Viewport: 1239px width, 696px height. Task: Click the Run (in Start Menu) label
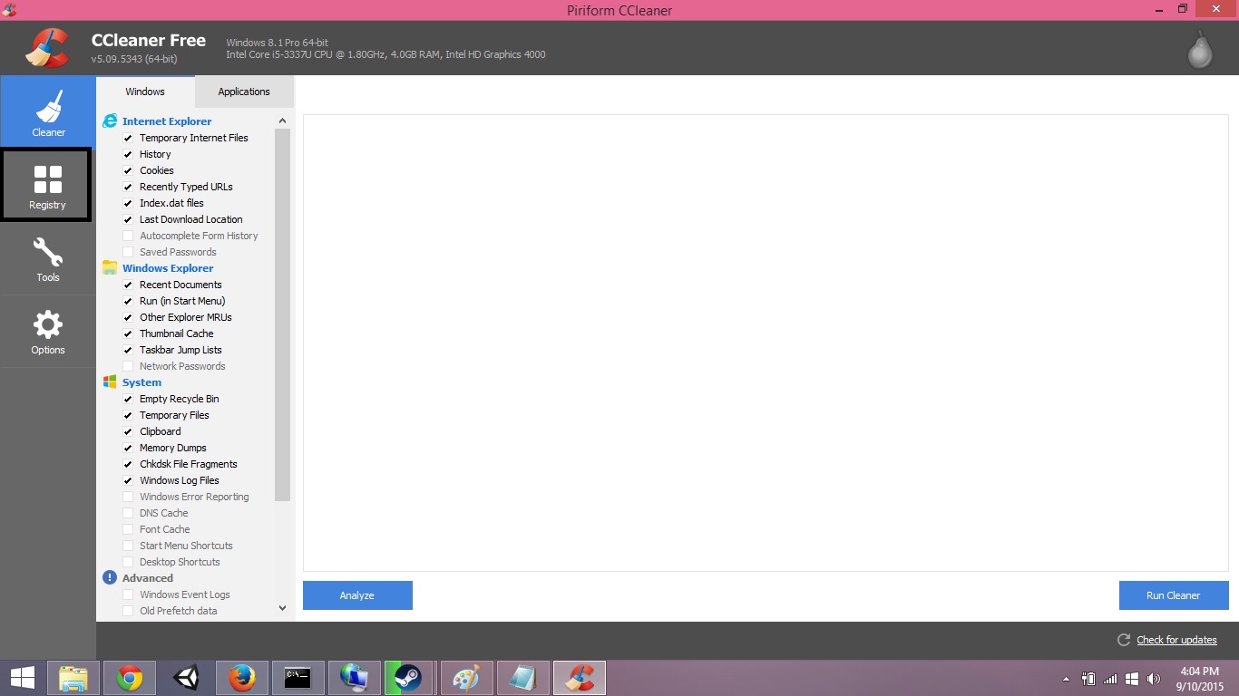click(182, 301)
